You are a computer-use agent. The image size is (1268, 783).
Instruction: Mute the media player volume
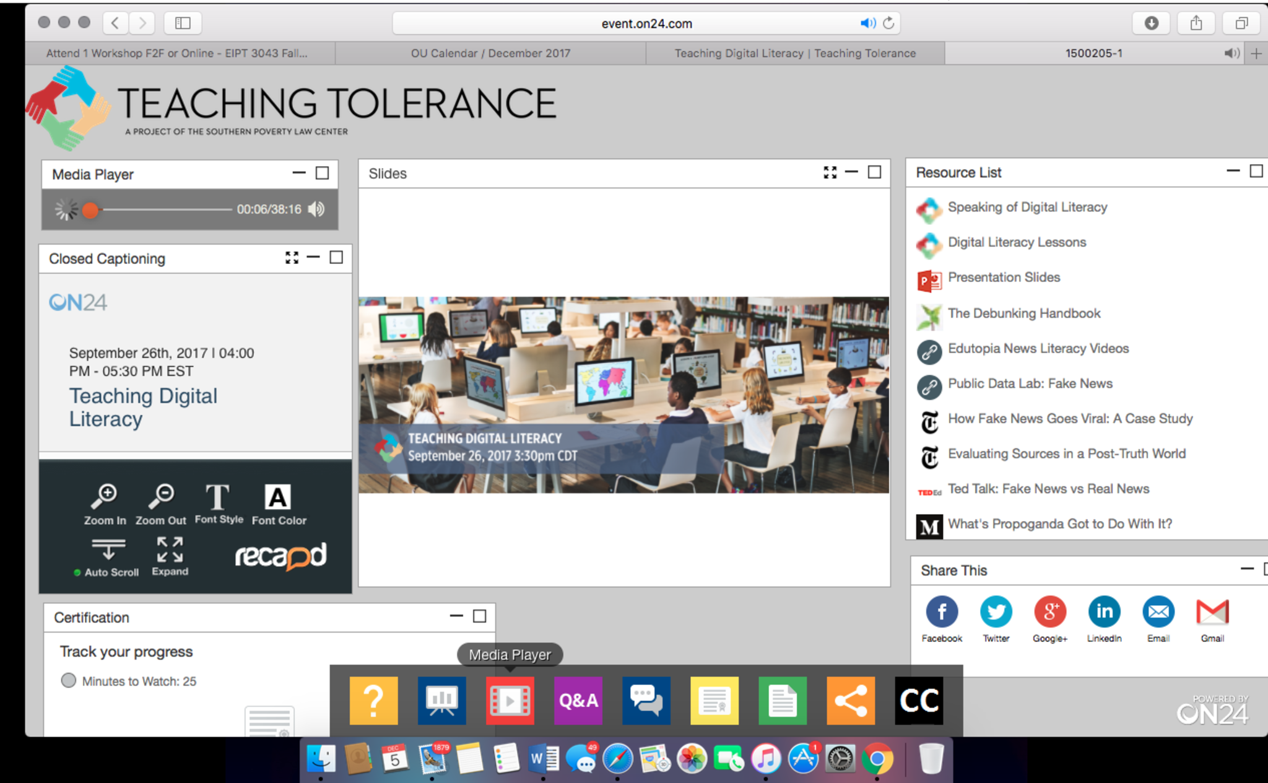[316, 209]
